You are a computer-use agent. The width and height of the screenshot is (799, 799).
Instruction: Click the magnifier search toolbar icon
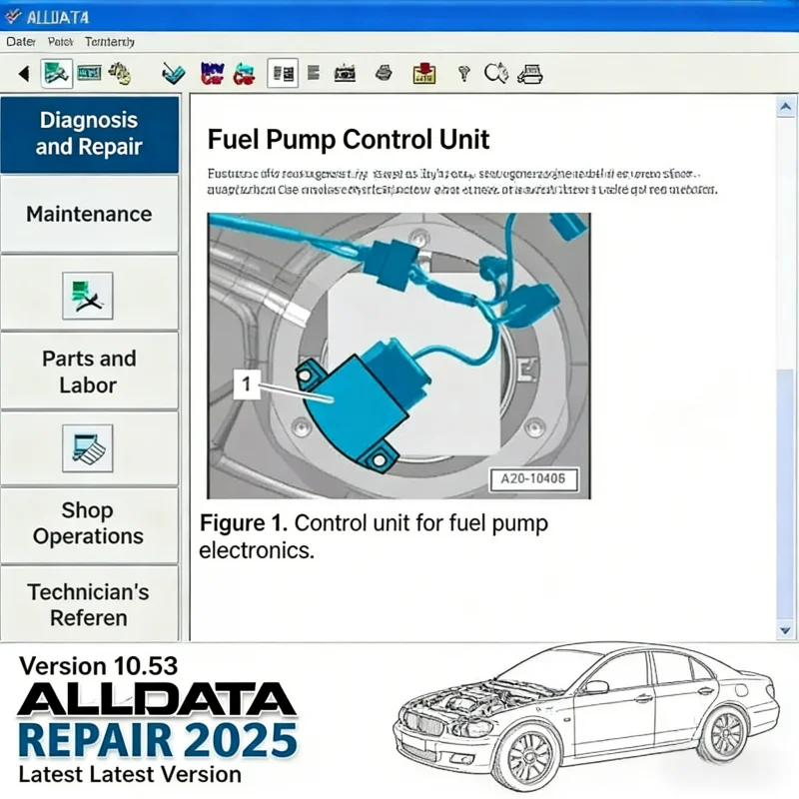tap(495, 73)
